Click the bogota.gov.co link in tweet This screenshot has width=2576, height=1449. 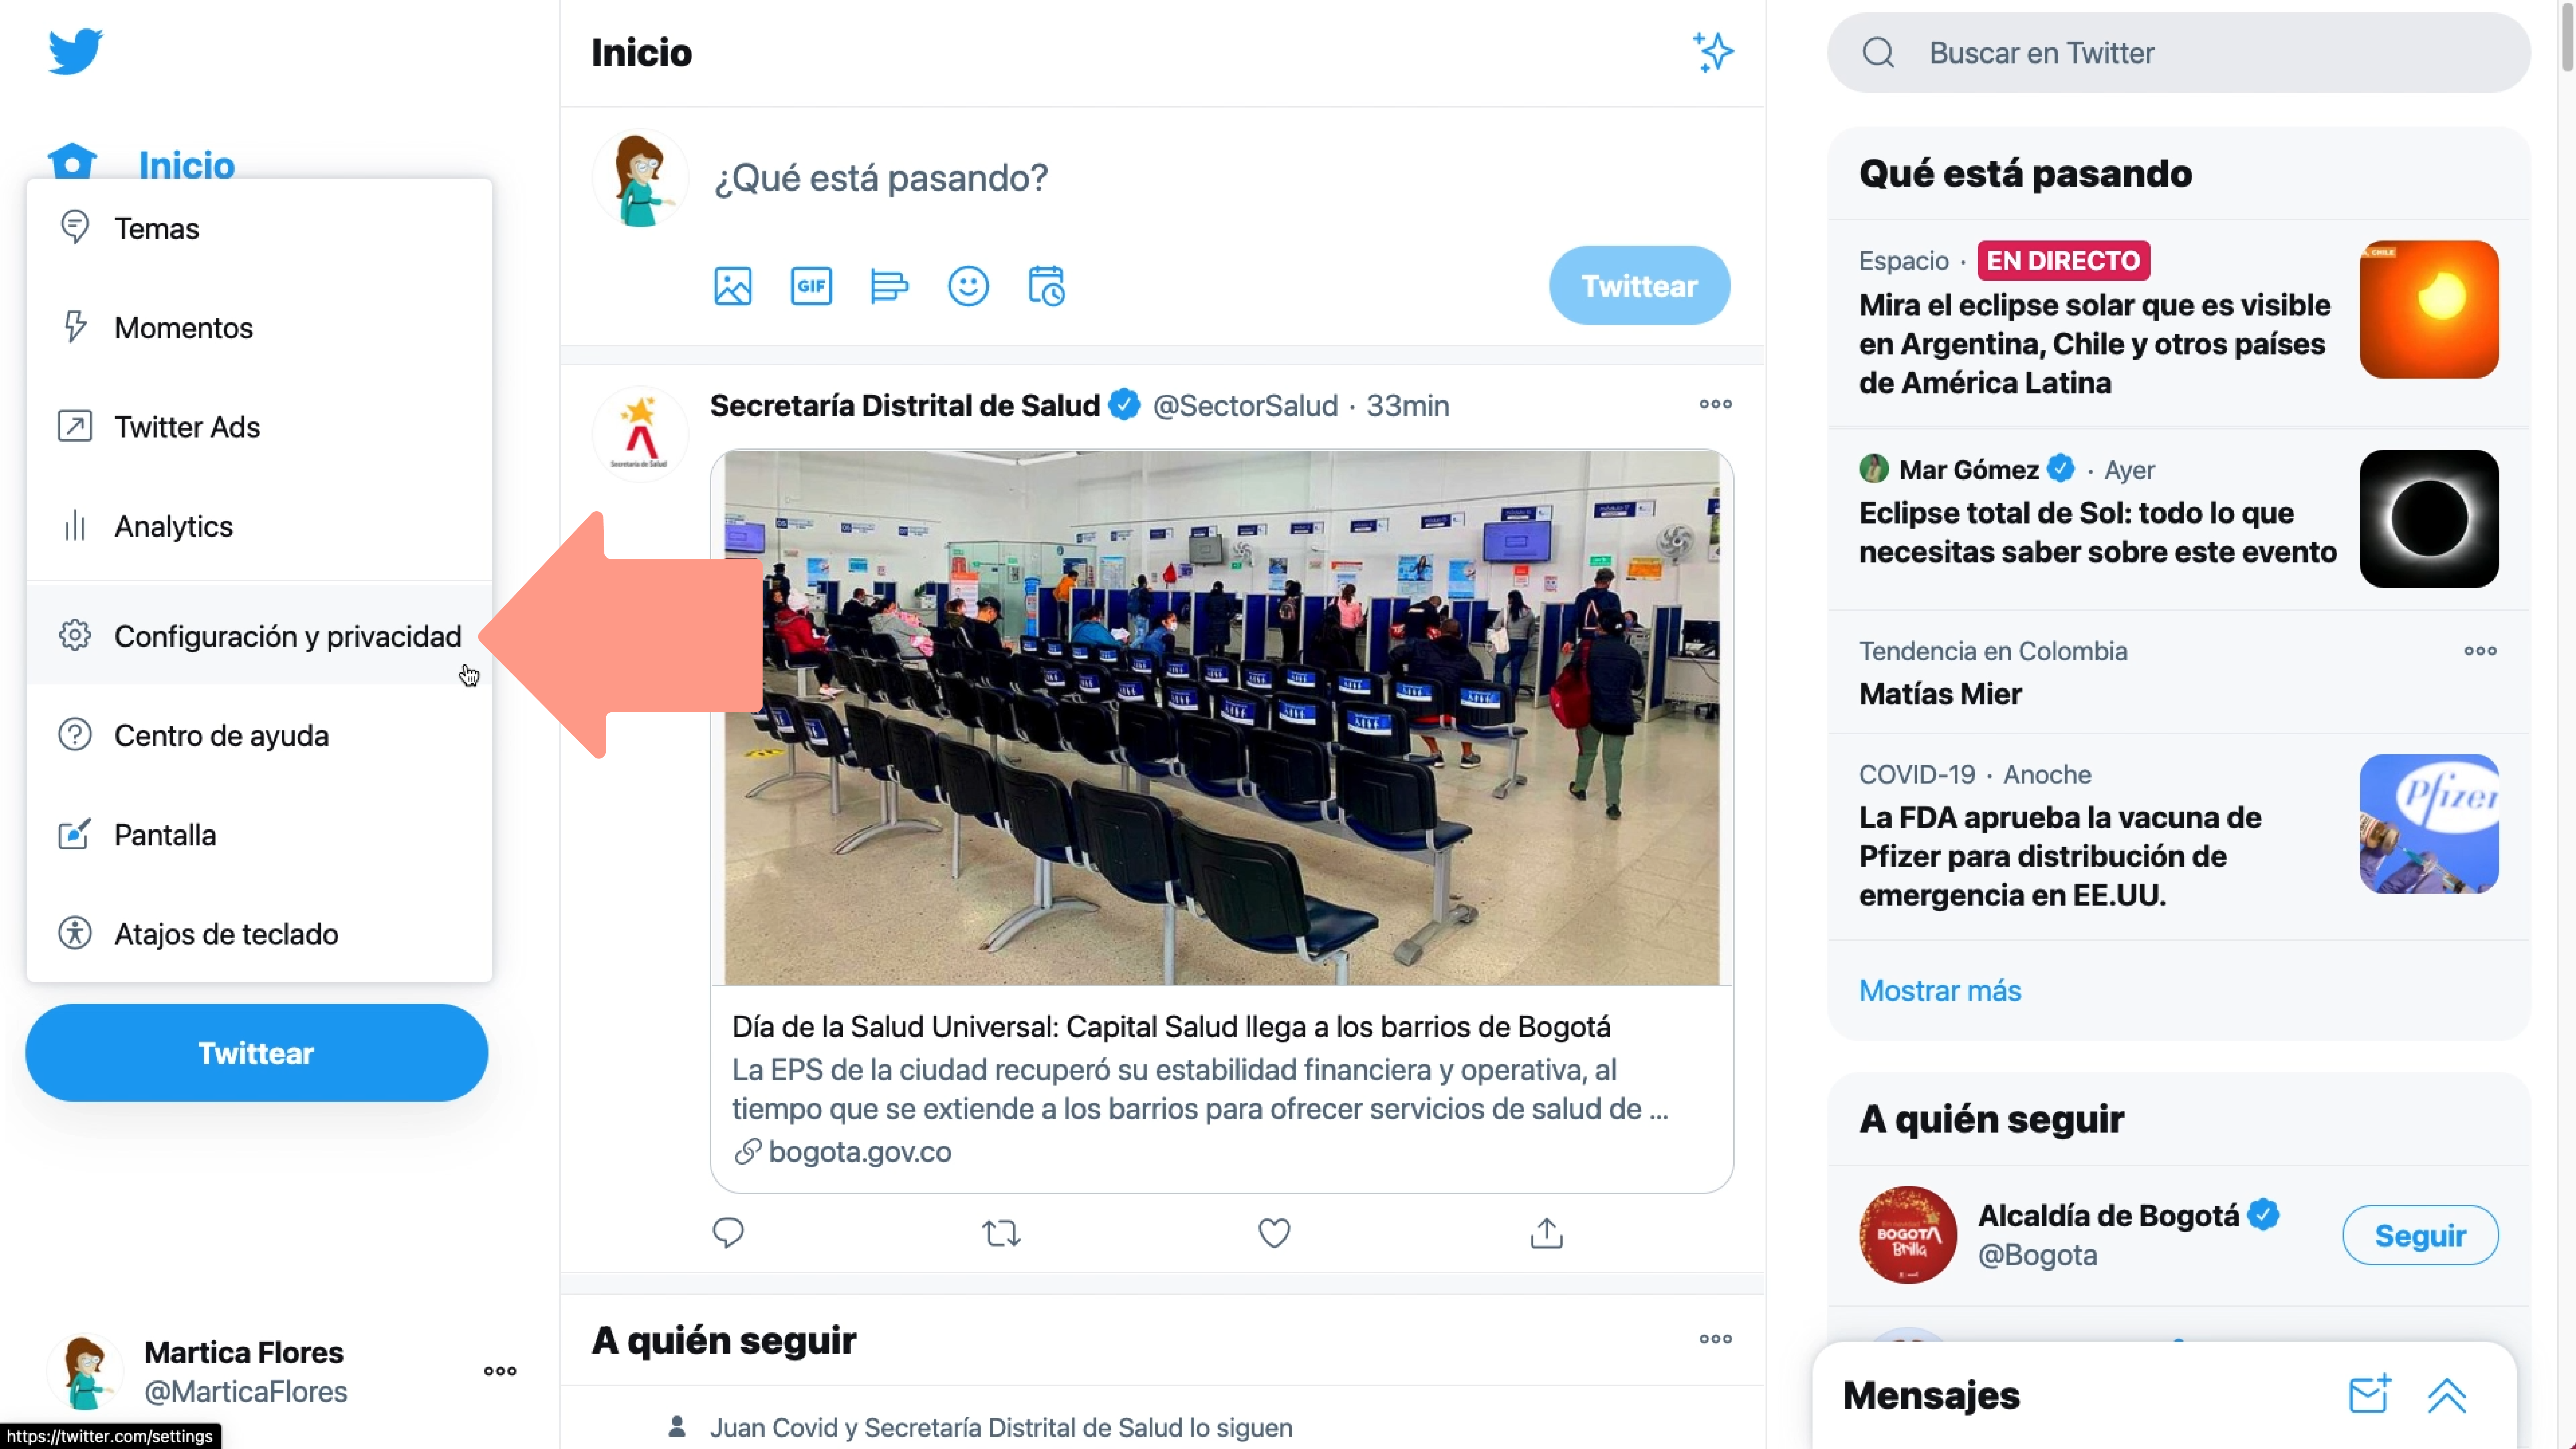coord(860,1152)
